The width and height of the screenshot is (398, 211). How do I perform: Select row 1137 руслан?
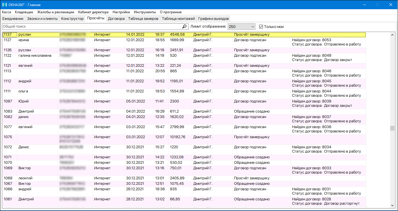(x=184, y=35)
